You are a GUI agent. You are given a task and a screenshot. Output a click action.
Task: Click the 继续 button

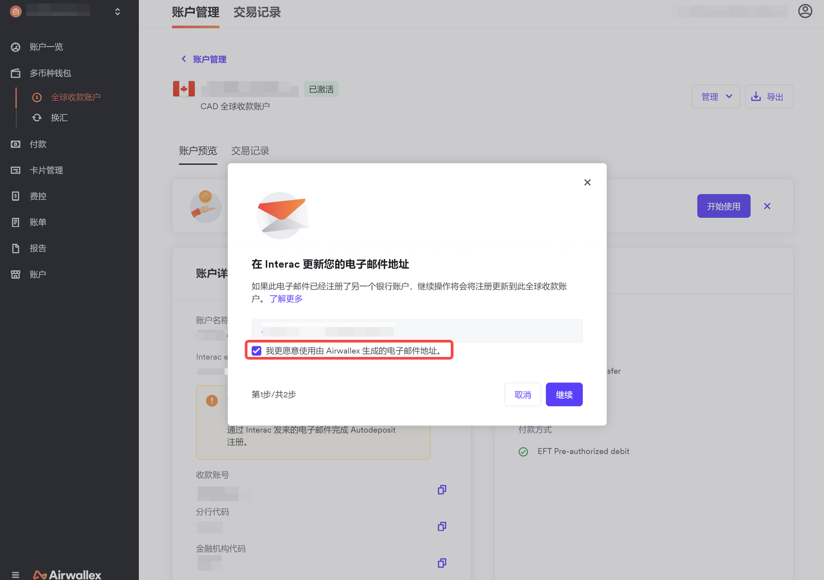[x=564, y=395]
